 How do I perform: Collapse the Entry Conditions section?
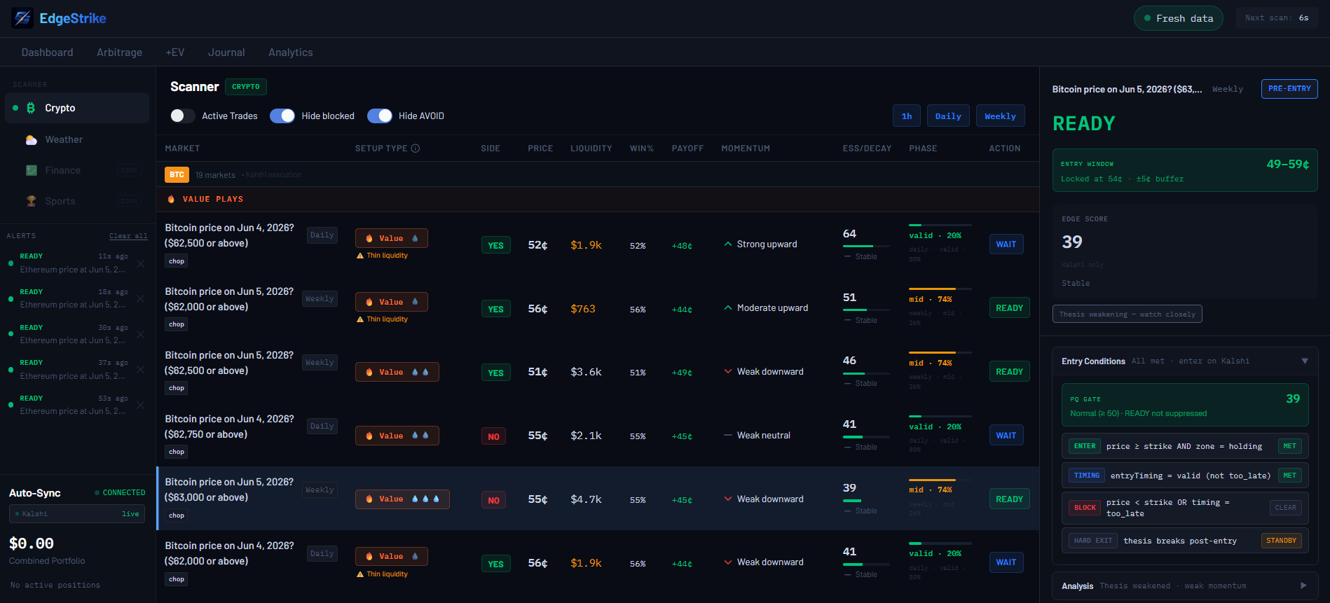(1305, 361)
